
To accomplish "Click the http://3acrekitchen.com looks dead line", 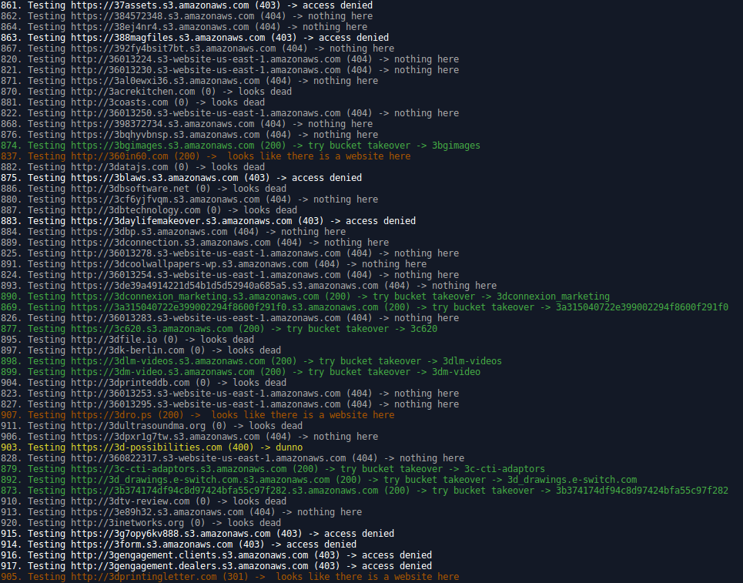I will point(146,92).
